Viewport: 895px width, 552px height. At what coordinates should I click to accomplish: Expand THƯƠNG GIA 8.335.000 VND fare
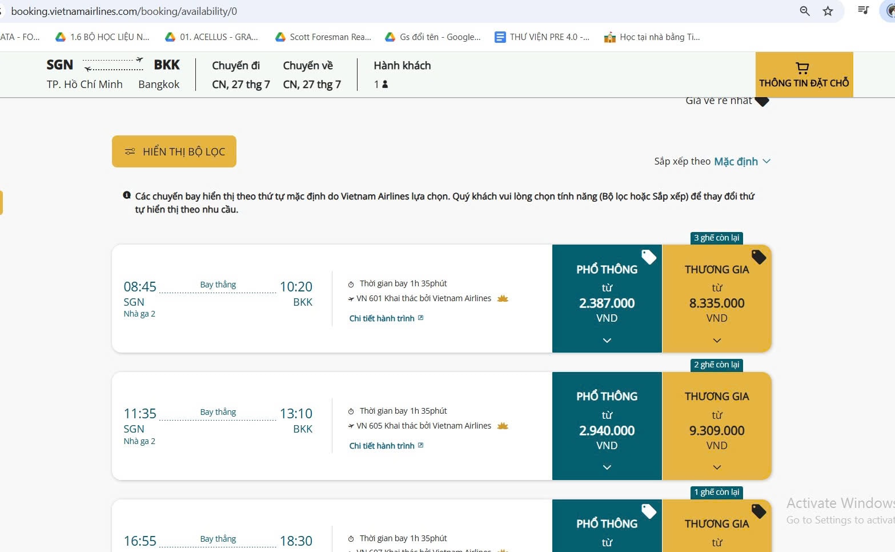pos(717,298)
